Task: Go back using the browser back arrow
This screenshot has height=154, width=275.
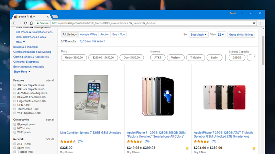Action: click(x=14, y=23)
